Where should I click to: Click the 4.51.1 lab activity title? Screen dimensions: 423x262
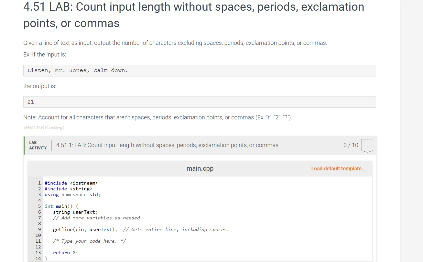coord(167,145)
